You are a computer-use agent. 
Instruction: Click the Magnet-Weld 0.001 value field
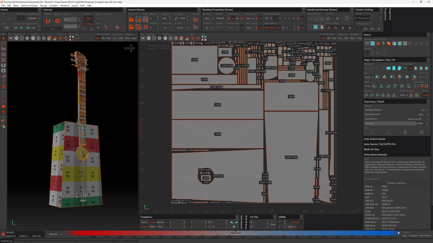[x=35, y=28]
